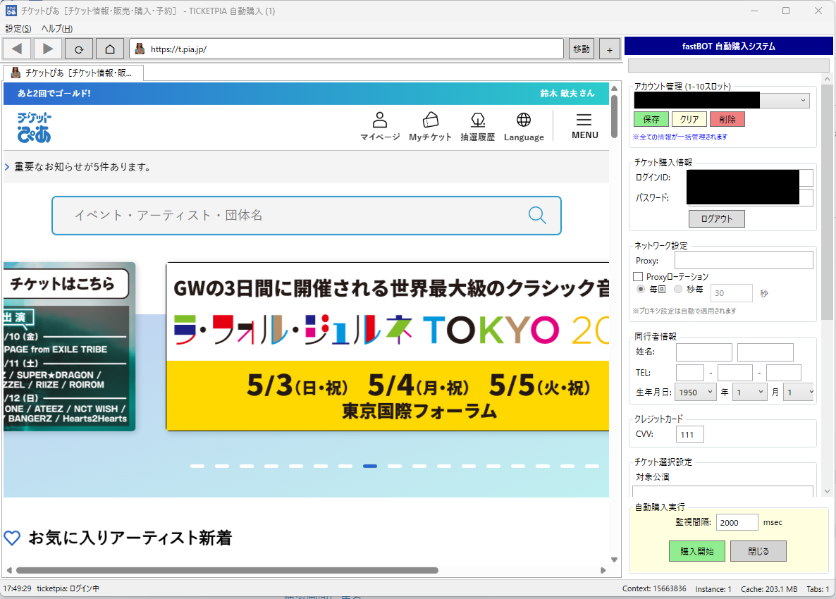Open the hamburger MENU icon
The image size is (836, 599).
[584, 120]
